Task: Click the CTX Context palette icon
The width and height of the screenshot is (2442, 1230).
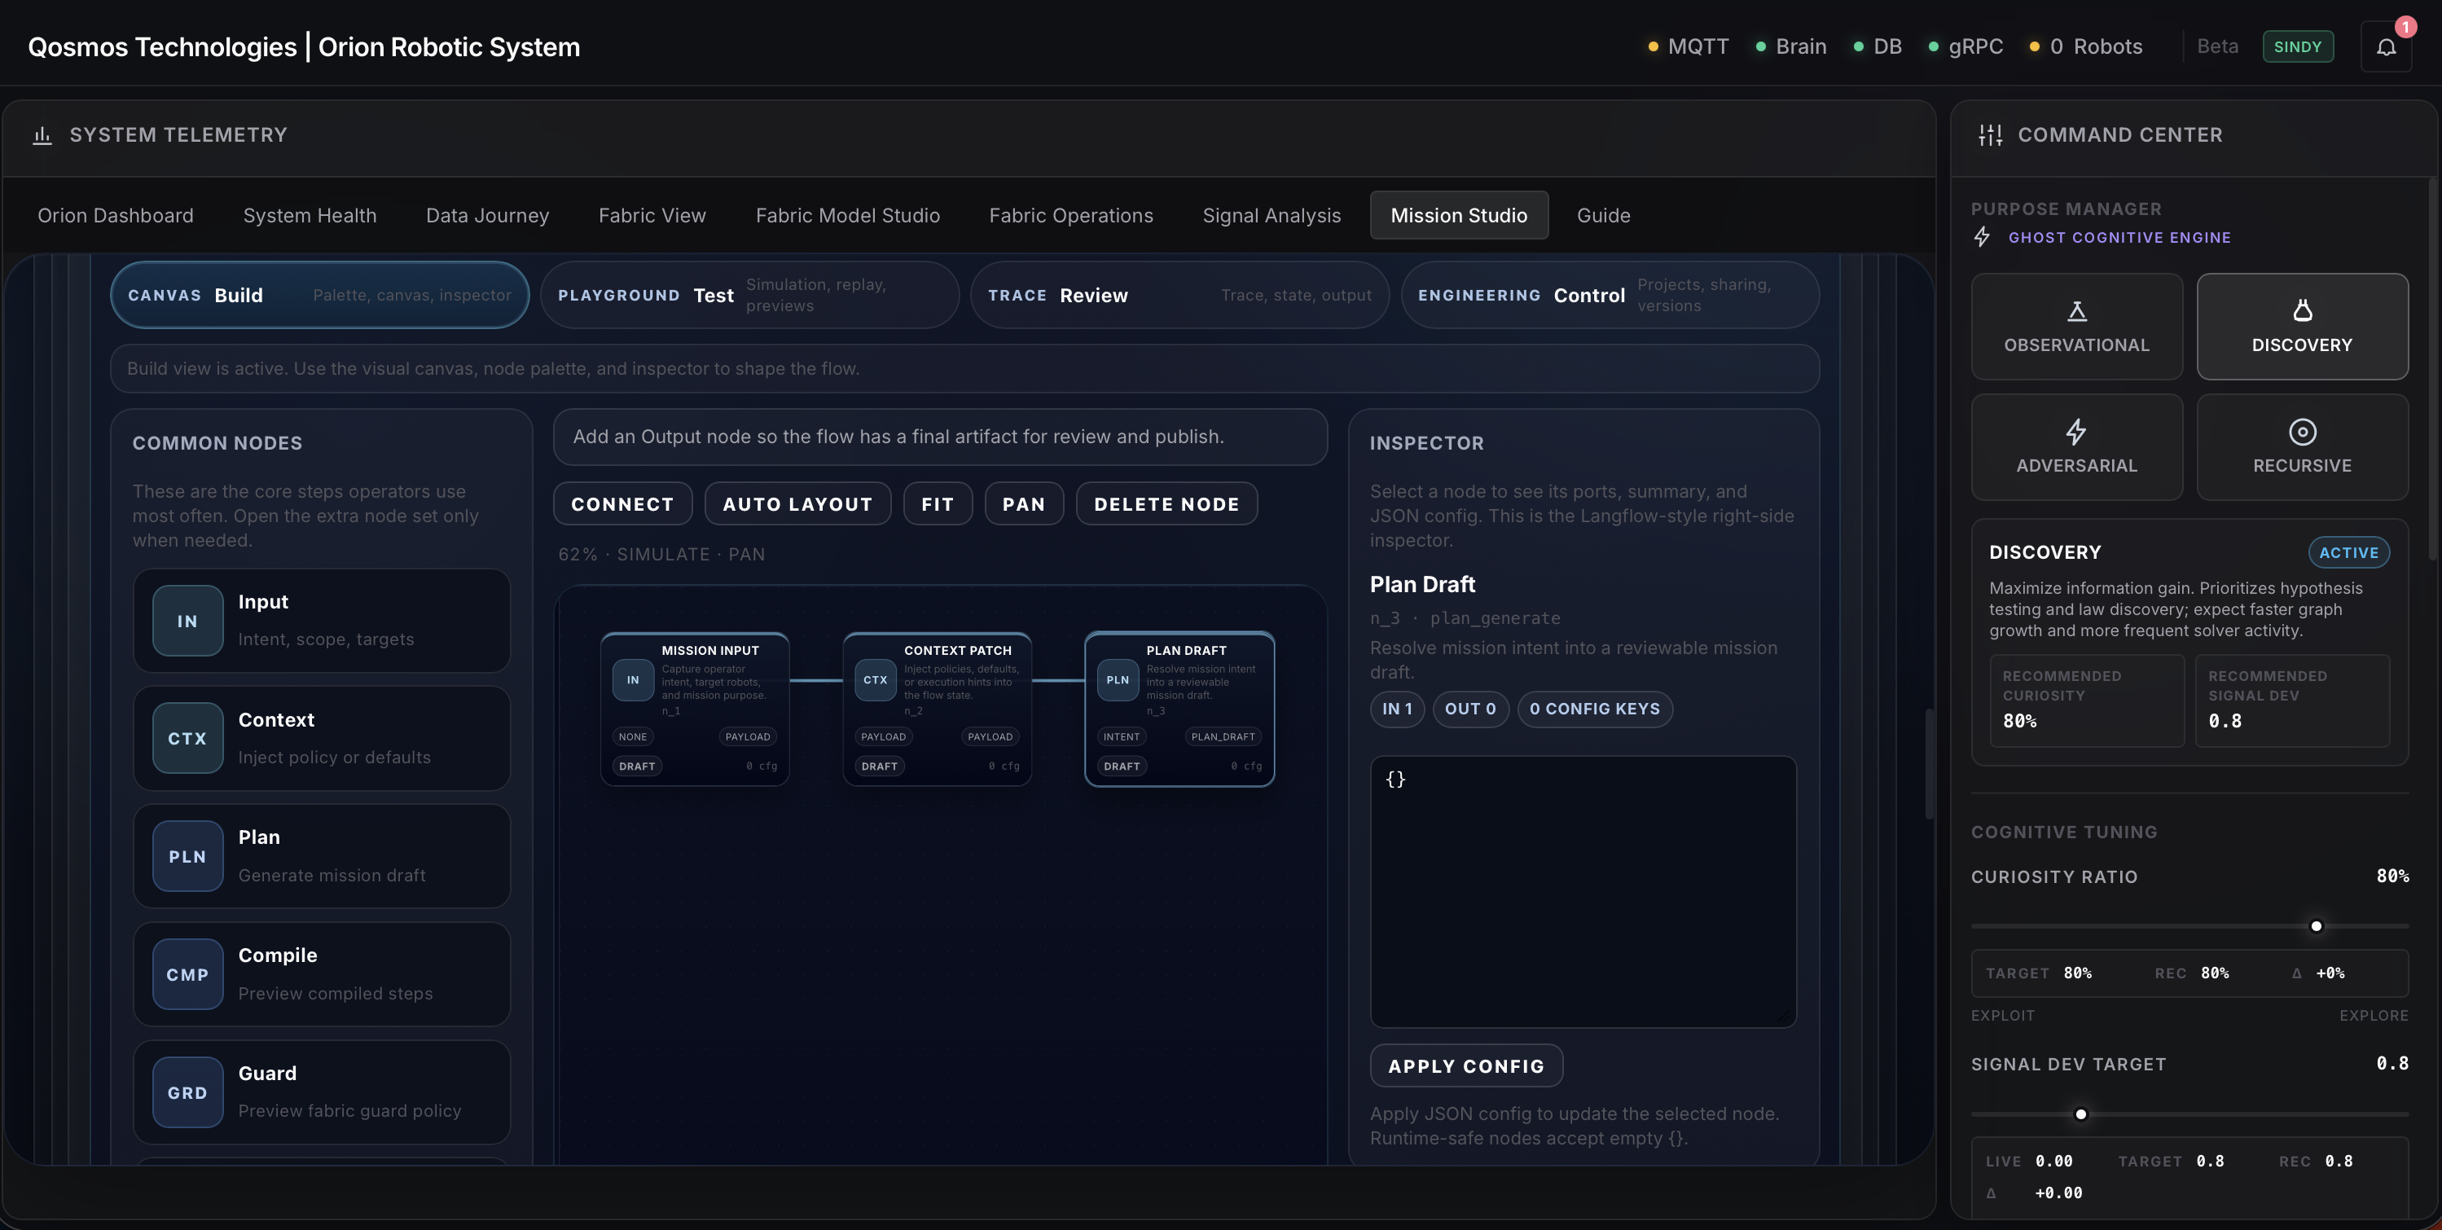Action: 187,739
